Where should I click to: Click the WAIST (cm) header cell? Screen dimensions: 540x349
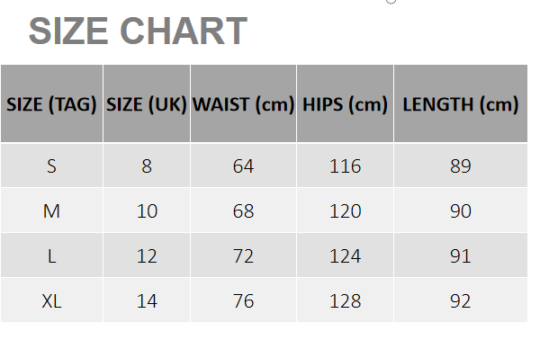244,103
